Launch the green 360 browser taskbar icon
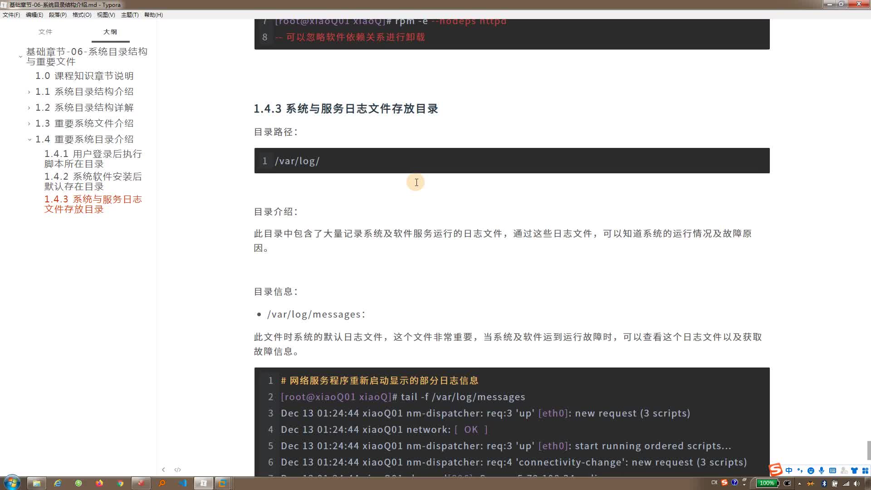The height and width of the screenshot is (490, 871). tap(78, 483)
